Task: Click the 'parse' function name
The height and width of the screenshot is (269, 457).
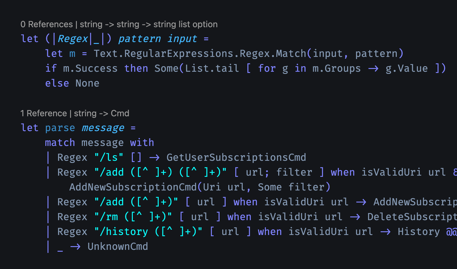Action: coord(60,128)
